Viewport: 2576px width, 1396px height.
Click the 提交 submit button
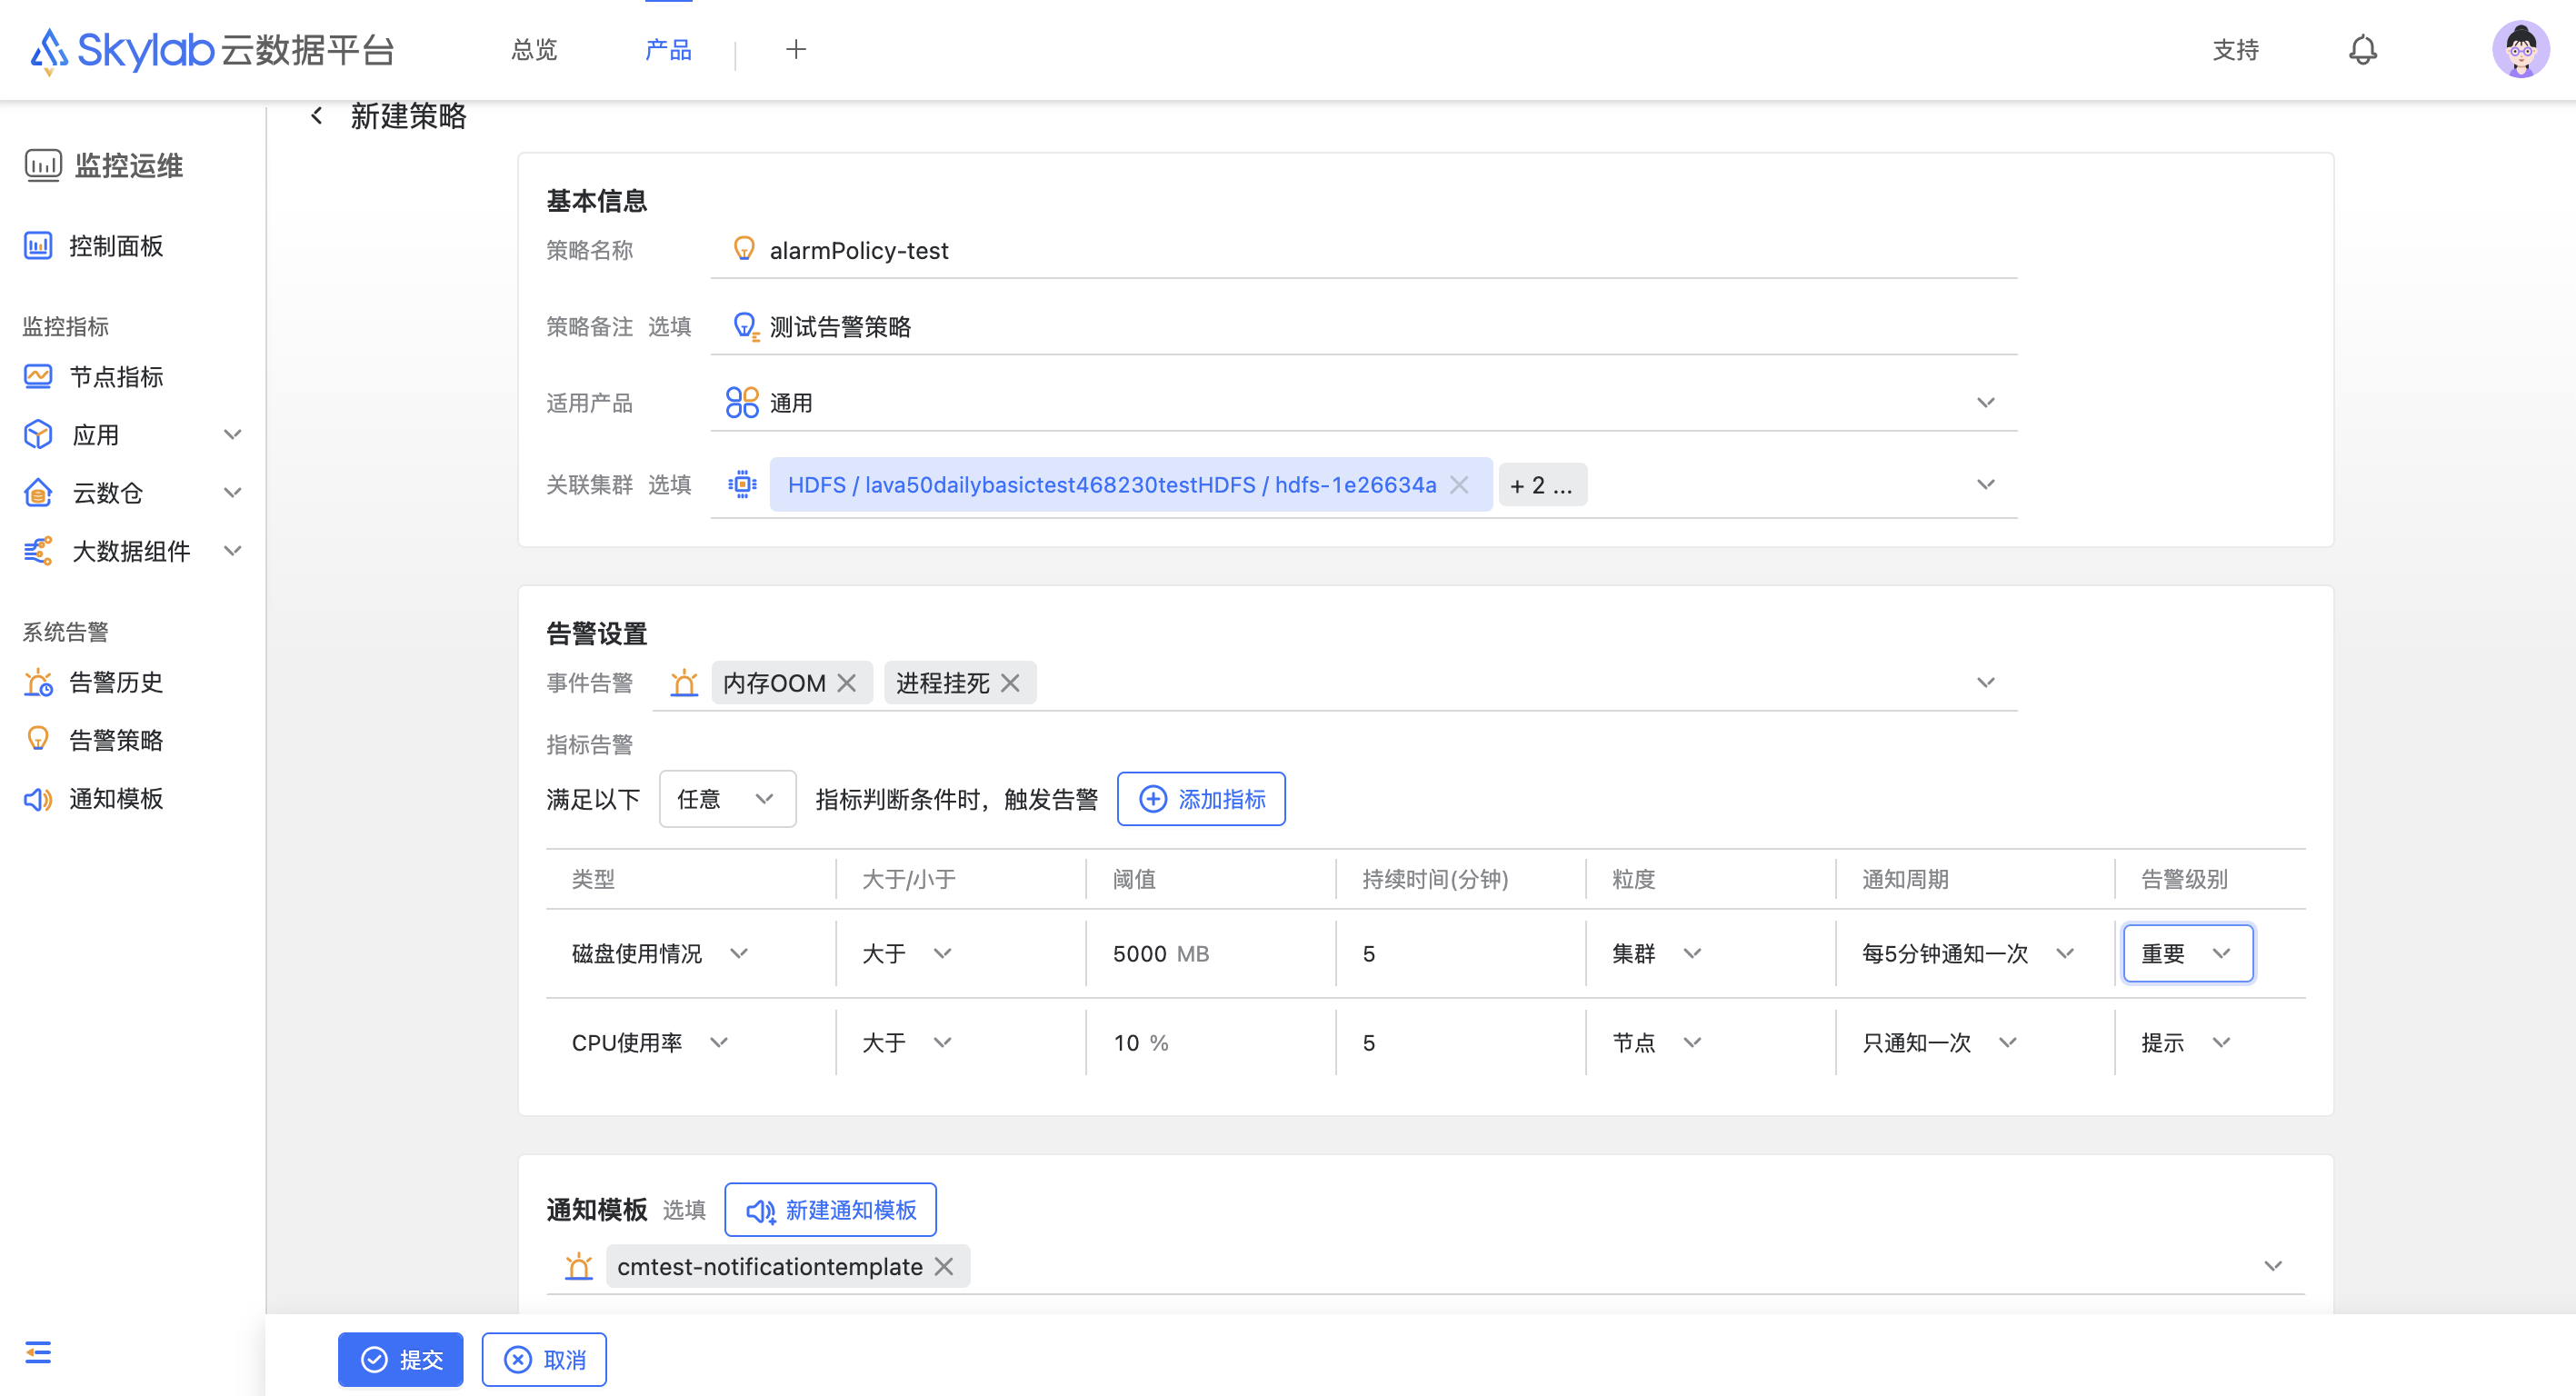401,1359
